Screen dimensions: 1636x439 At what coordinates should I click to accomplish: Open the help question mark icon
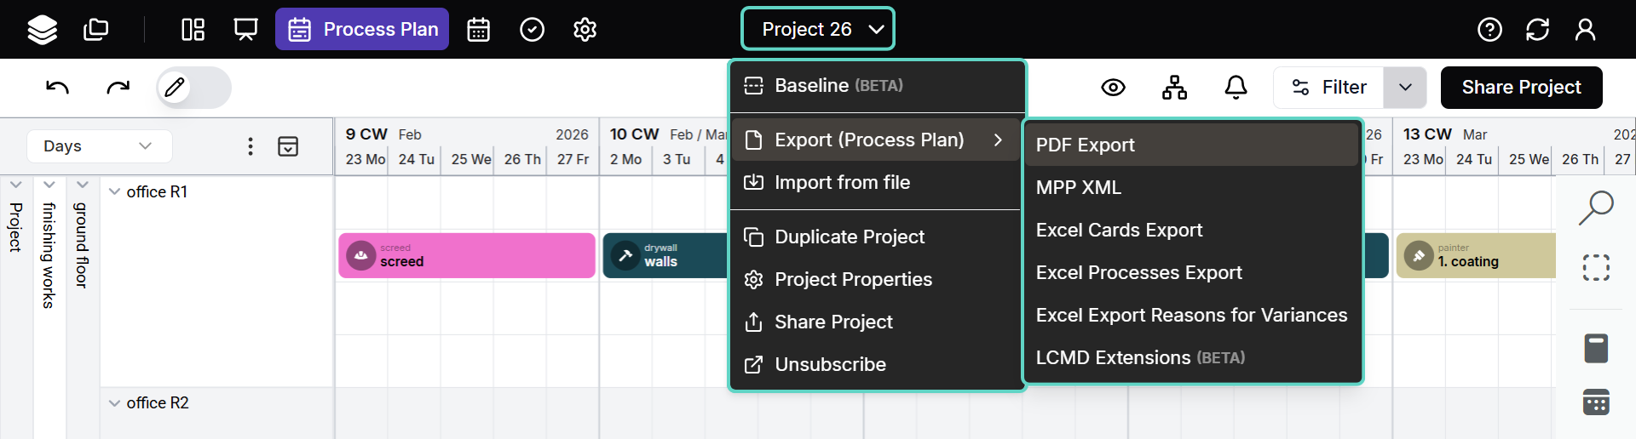pyautogui.click(x=1489, y=30)
